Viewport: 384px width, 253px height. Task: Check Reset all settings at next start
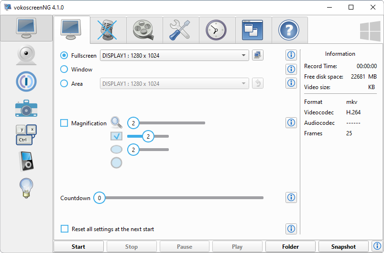65,229
